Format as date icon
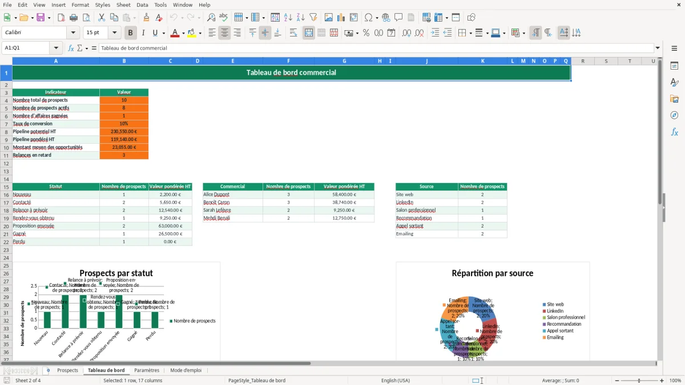The image size is (685, 385). pos(391,33)
